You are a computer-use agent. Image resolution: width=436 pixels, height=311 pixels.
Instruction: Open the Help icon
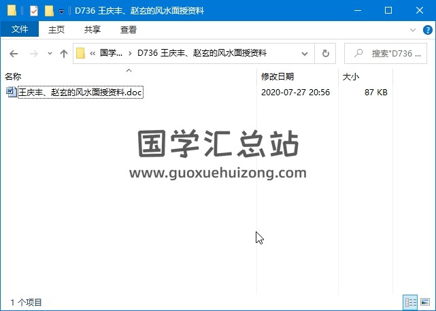click(x=427, y=30)
